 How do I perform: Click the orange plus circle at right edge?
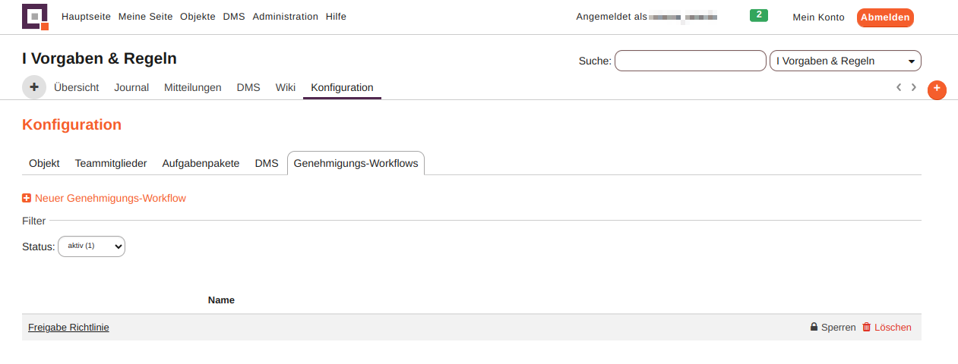click(937, 89)
